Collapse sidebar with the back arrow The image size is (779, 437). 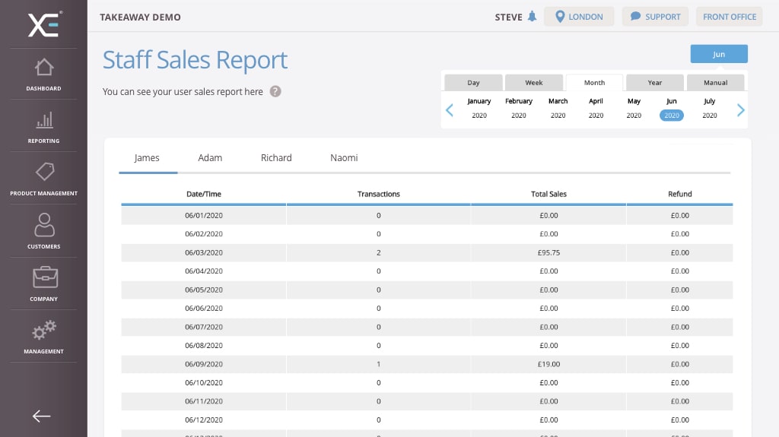tap(42, 416)
